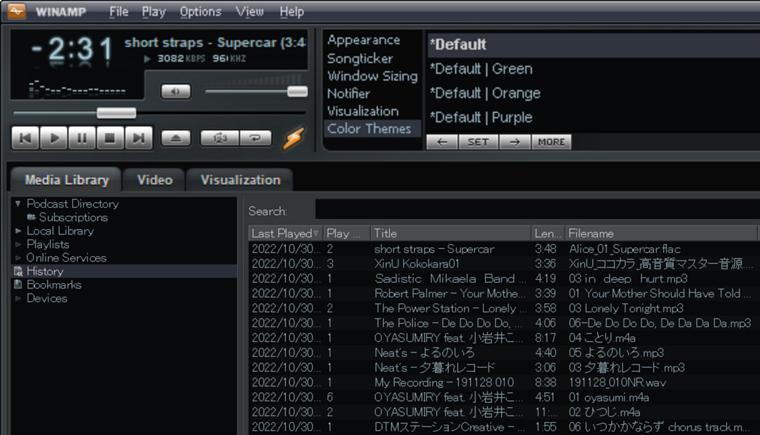Expand the Playlists tree node
The height and width of the screenshot is (435, 760).
[x=18, y=244]
